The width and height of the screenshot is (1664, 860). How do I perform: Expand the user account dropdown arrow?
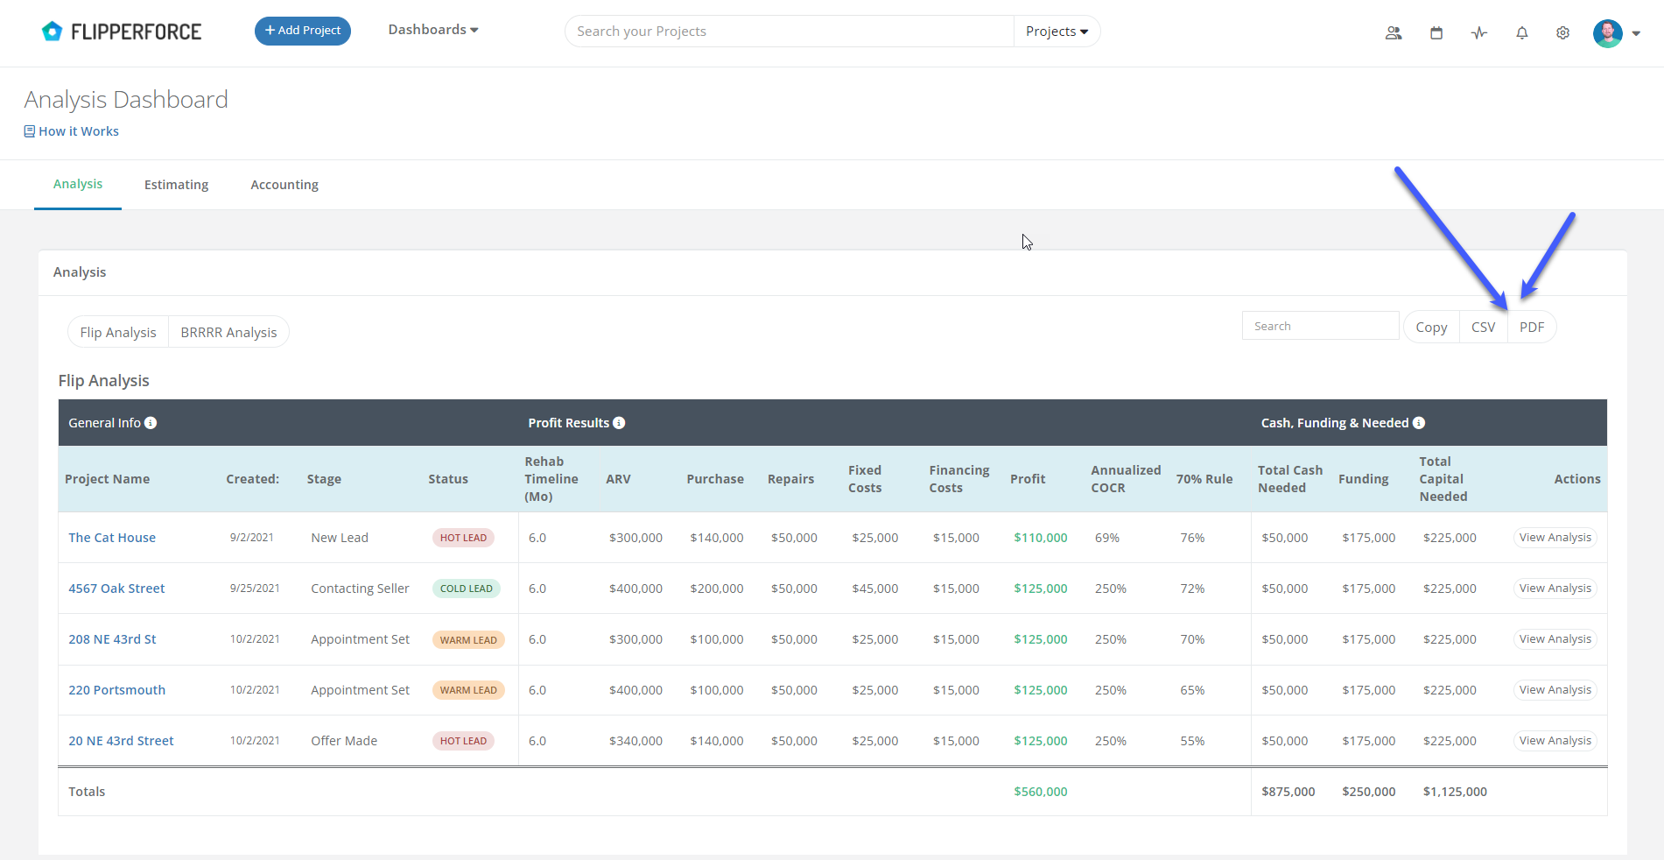1636,33
